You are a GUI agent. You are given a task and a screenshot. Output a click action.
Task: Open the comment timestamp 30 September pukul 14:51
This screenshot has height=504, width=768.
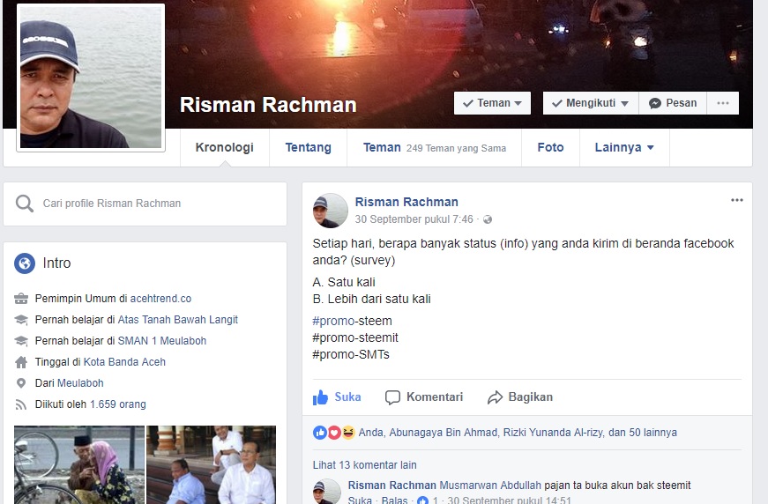509,500
